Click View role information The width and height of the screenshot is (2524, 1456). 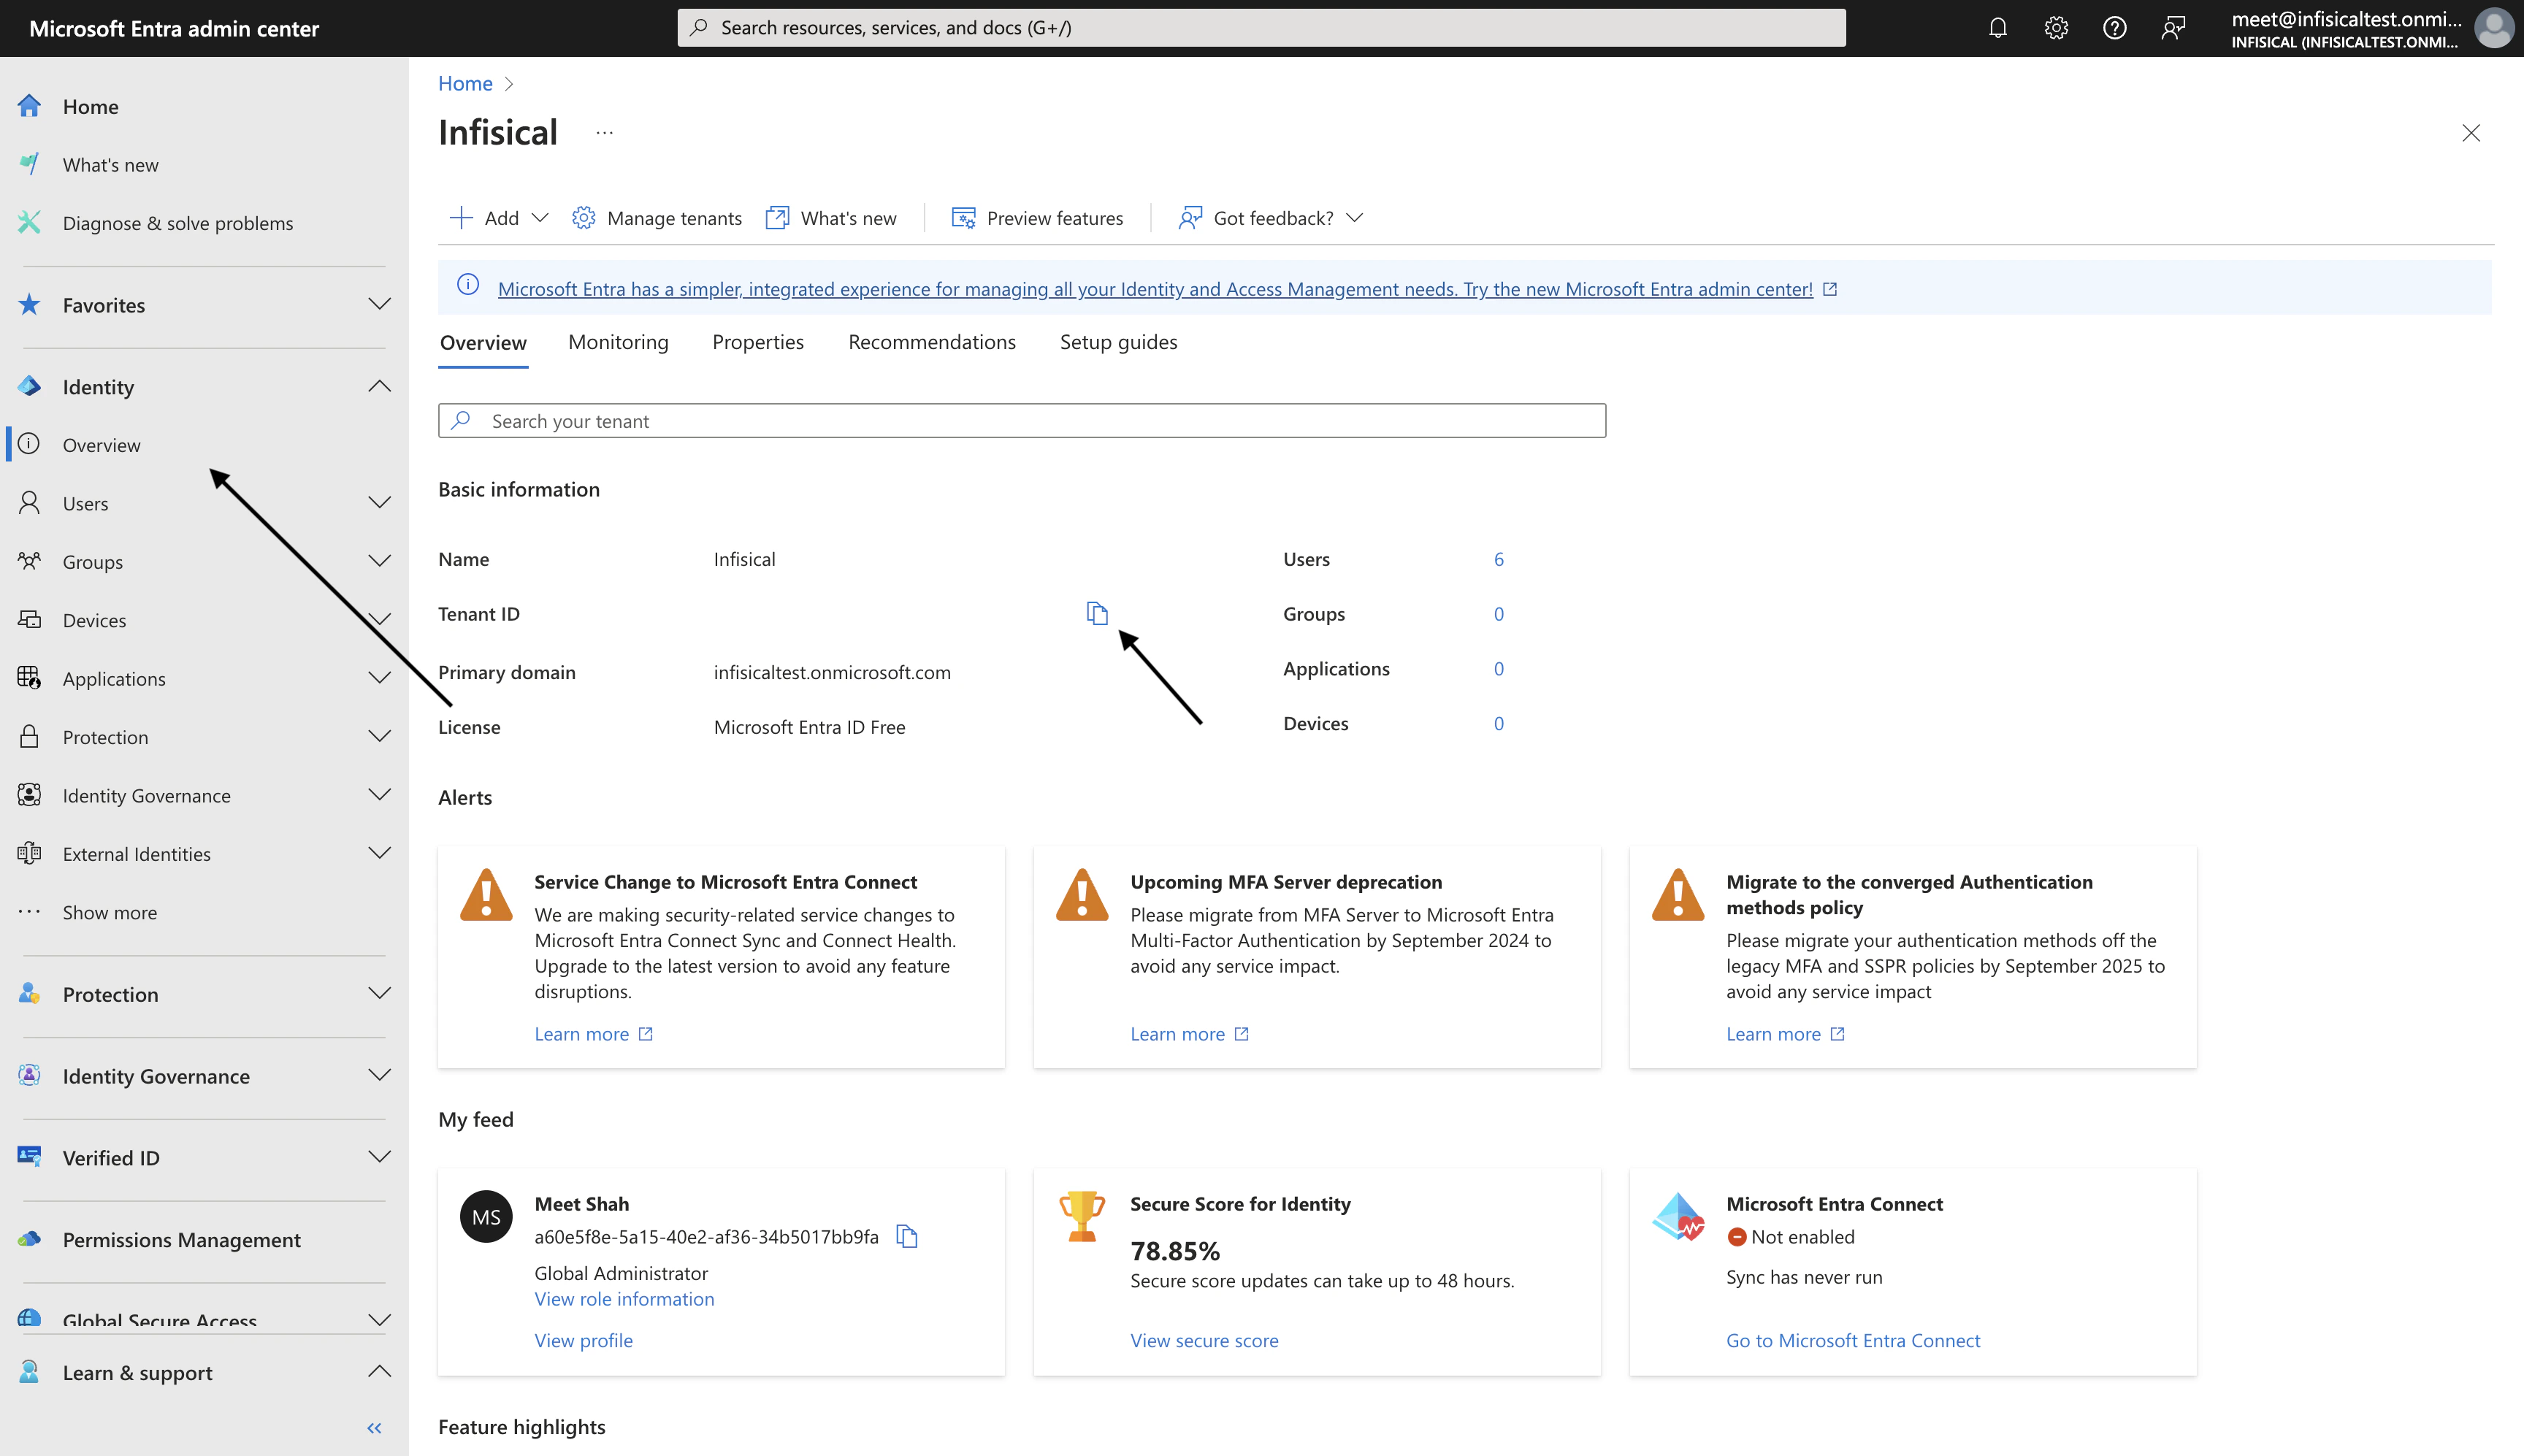point(624,1299)
